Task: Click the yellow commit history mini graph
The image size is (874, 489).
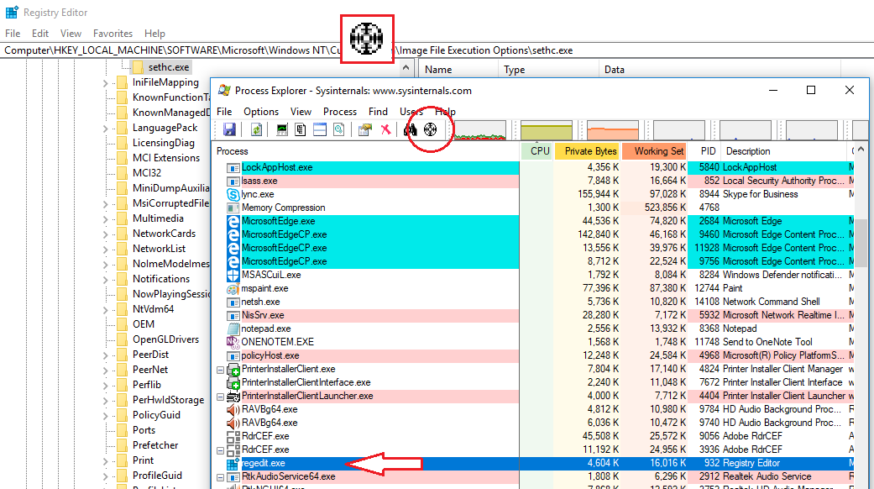Action: [547, 130]
